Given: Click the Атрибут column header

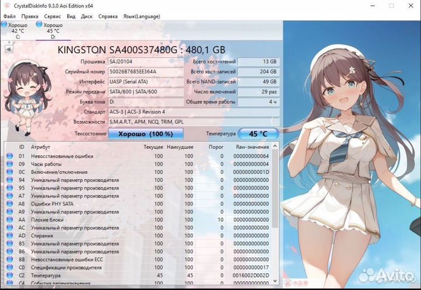Looking at the screenshot, I should [40, 147].
